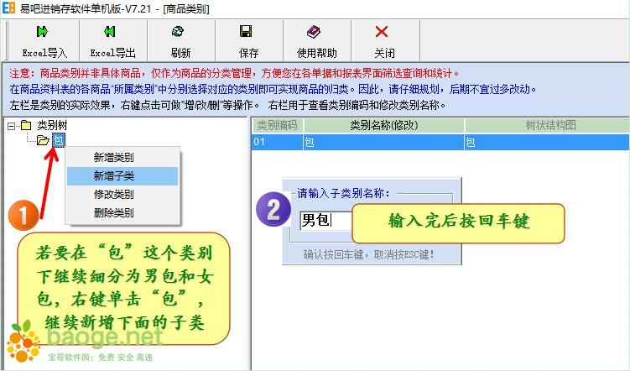
Task: Click the 保存 floppy disk icon
Action: pyautogui.click(x=246, y=32)
